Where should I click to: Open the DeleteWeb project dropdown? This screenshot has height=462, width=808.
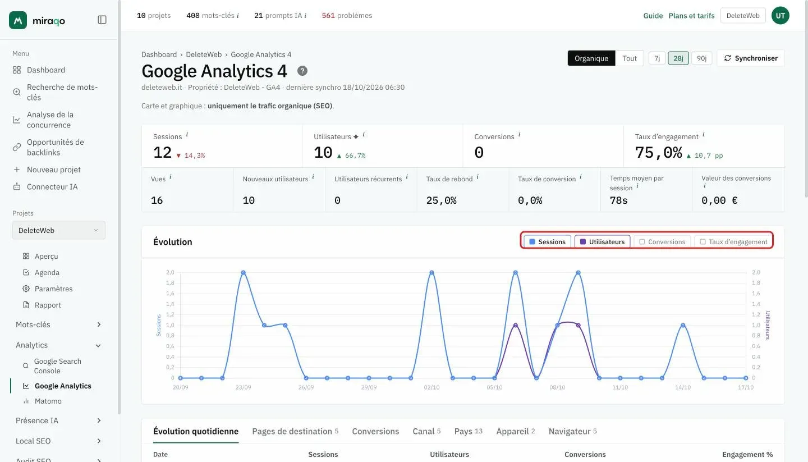pos(59,230)
